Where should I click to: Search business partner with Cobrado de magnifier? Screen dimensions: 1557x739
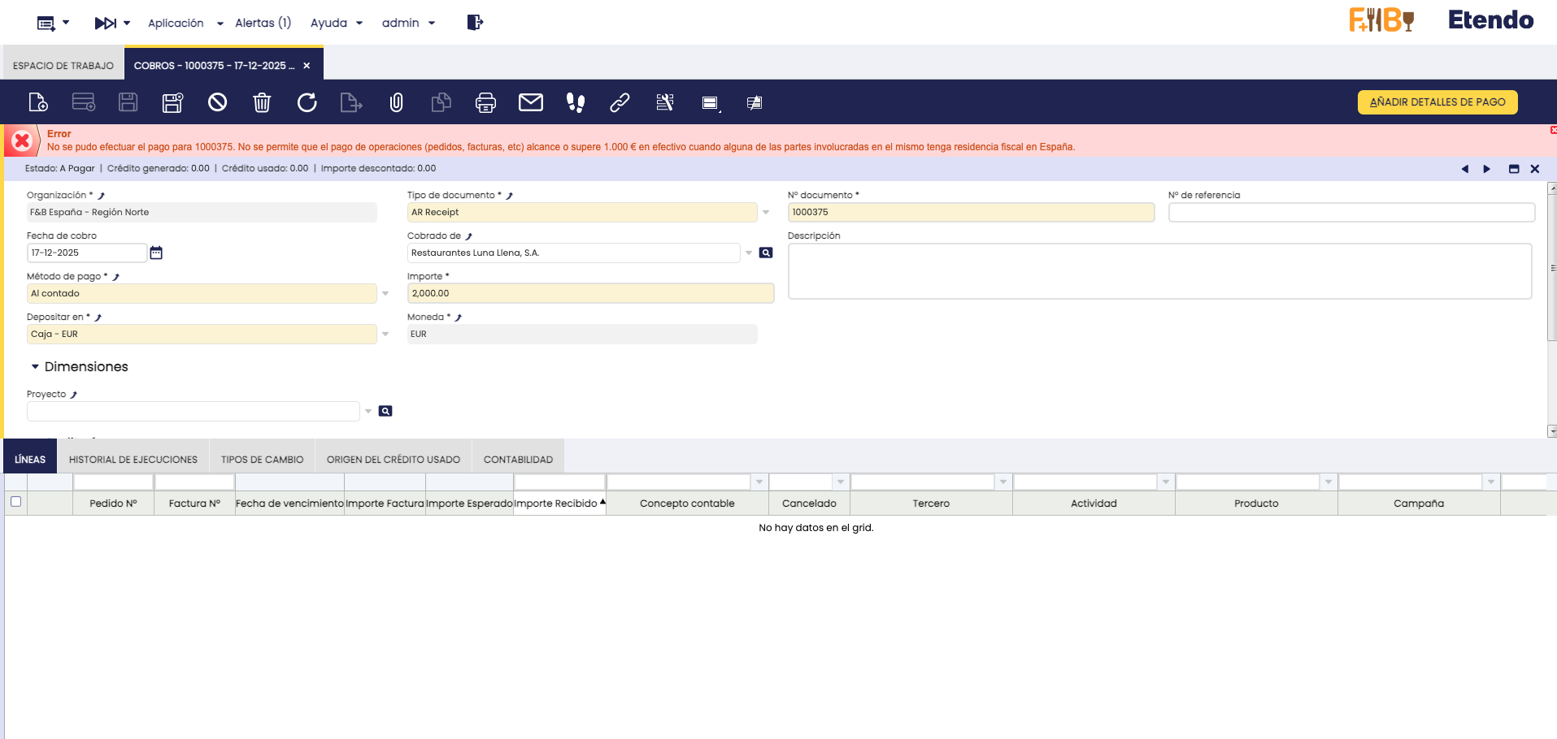click(x=766, y=253)
